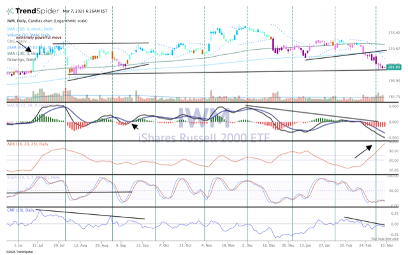
Task: Click the 235.42 price axis label
Action: (x=393, y=32)
